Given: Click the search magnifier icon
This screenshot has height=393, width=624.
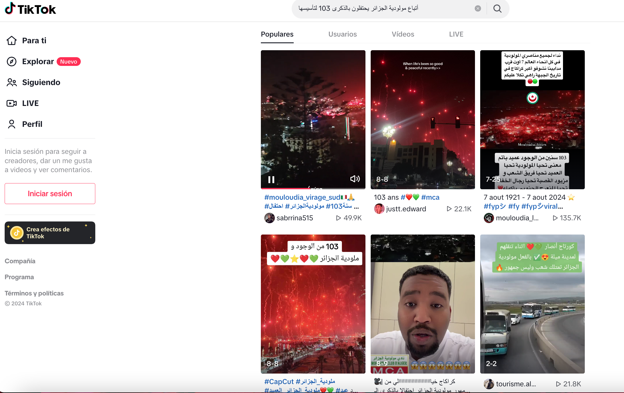Looking at the screenshot, I should click(497, 9).
